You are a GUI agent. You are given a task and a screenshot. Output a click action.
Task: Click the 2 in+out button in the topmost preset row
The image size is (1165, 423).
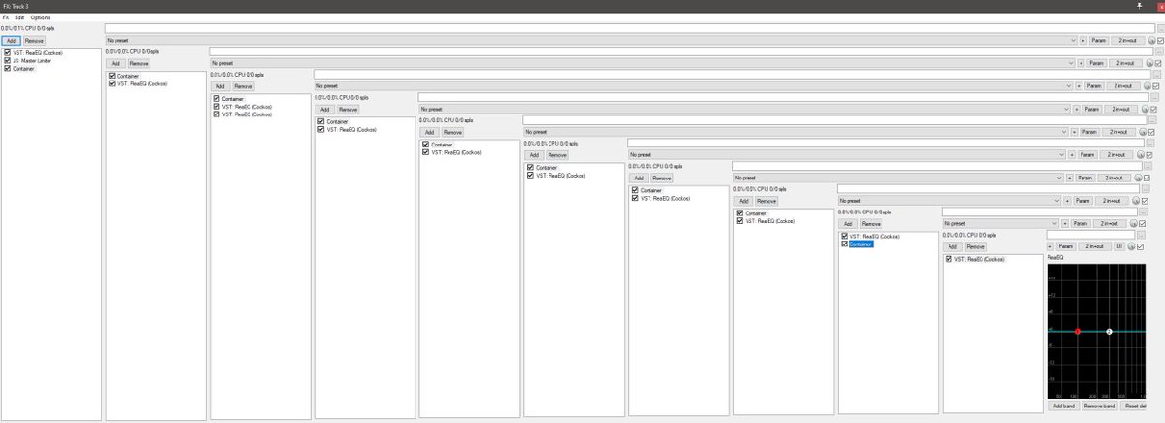(1127, 41)
